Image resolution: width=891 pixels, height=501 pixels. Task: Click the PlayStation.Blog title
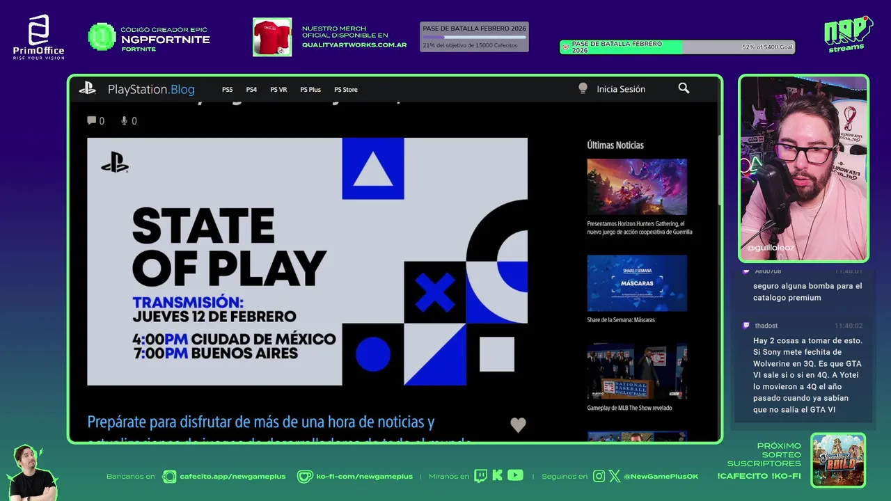[151, 89]
